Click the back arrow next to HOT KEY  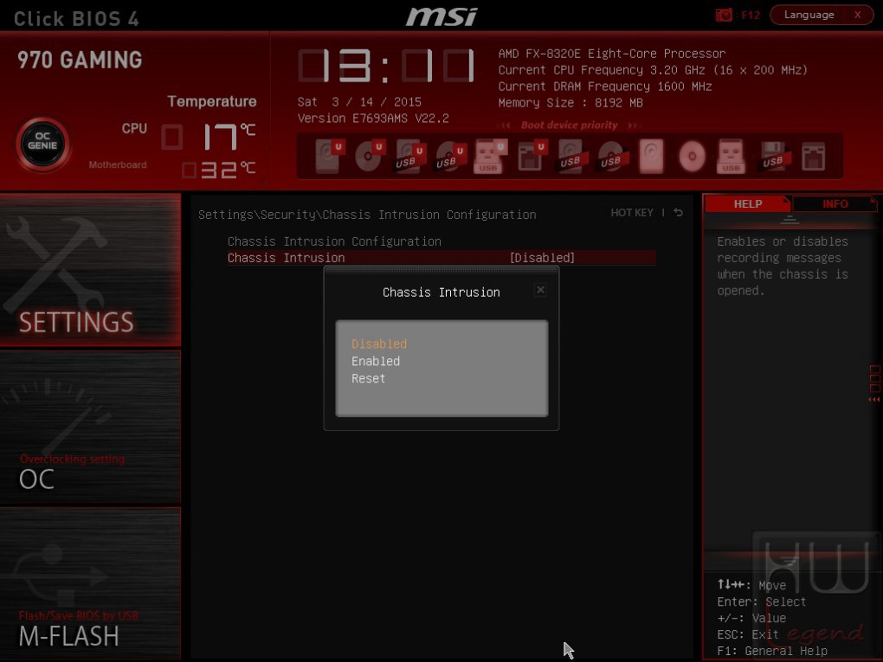[x=679, y=213]
